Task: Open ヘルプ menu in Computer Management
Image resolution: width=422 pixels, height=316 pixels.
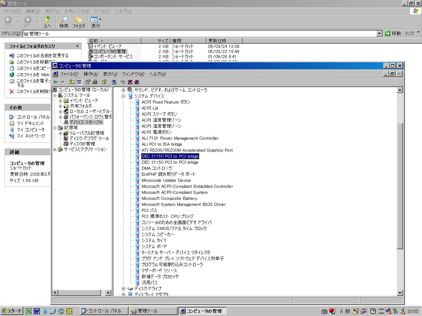Action: click(x=158, y=74)
